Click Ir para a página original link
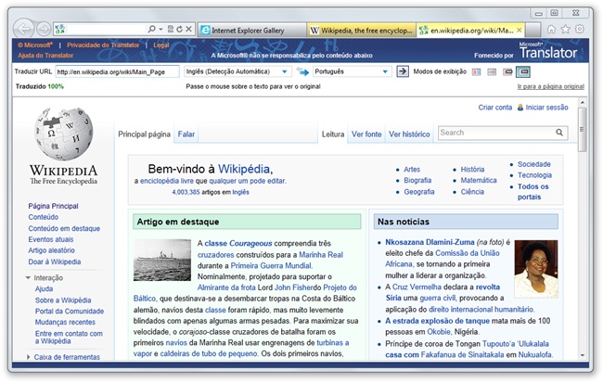This screenshot has width=603, height=383. (x=551, y=86)
